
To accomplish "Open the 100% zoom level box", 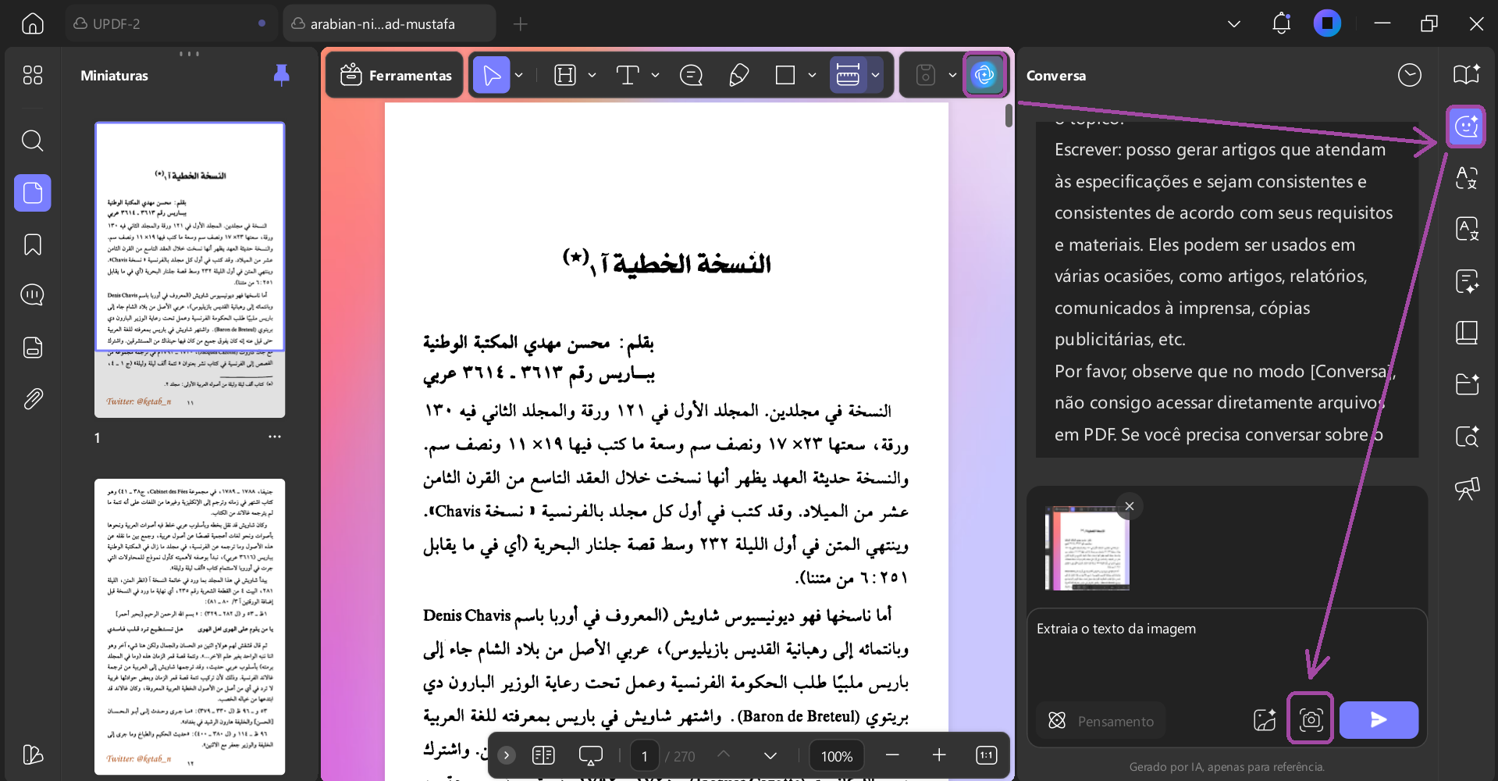I will pyautogui.click(x=836, y=756).
